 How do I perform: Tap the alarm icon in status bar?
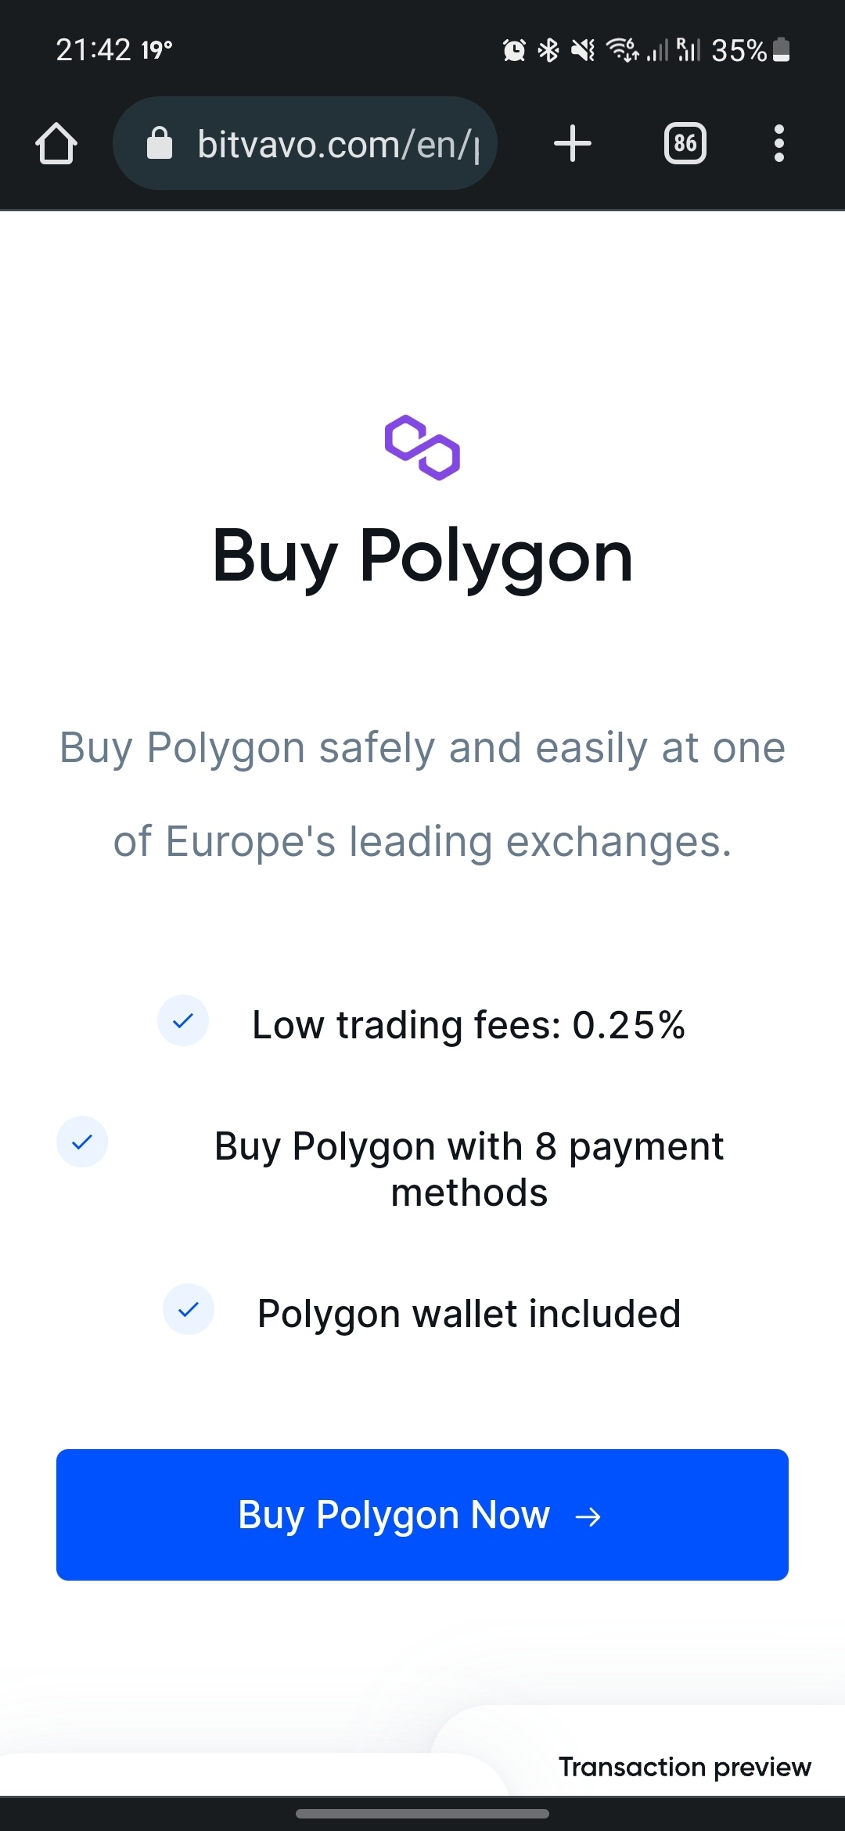(514, 50)
